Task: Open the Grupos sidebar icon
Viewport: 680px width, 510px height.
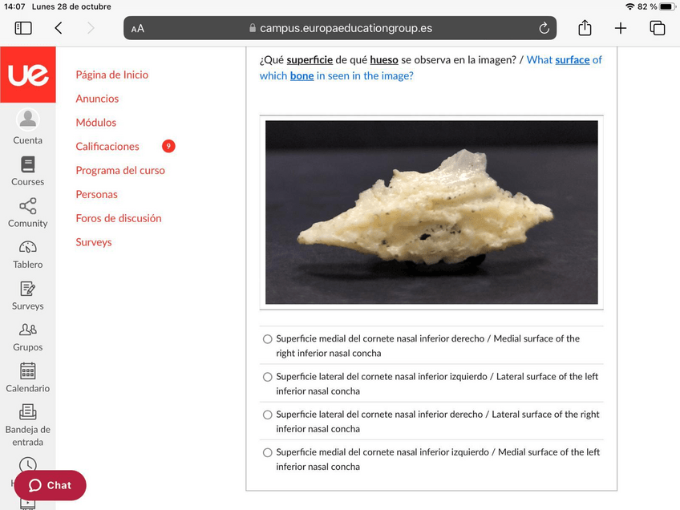Action: coord(28,330)
